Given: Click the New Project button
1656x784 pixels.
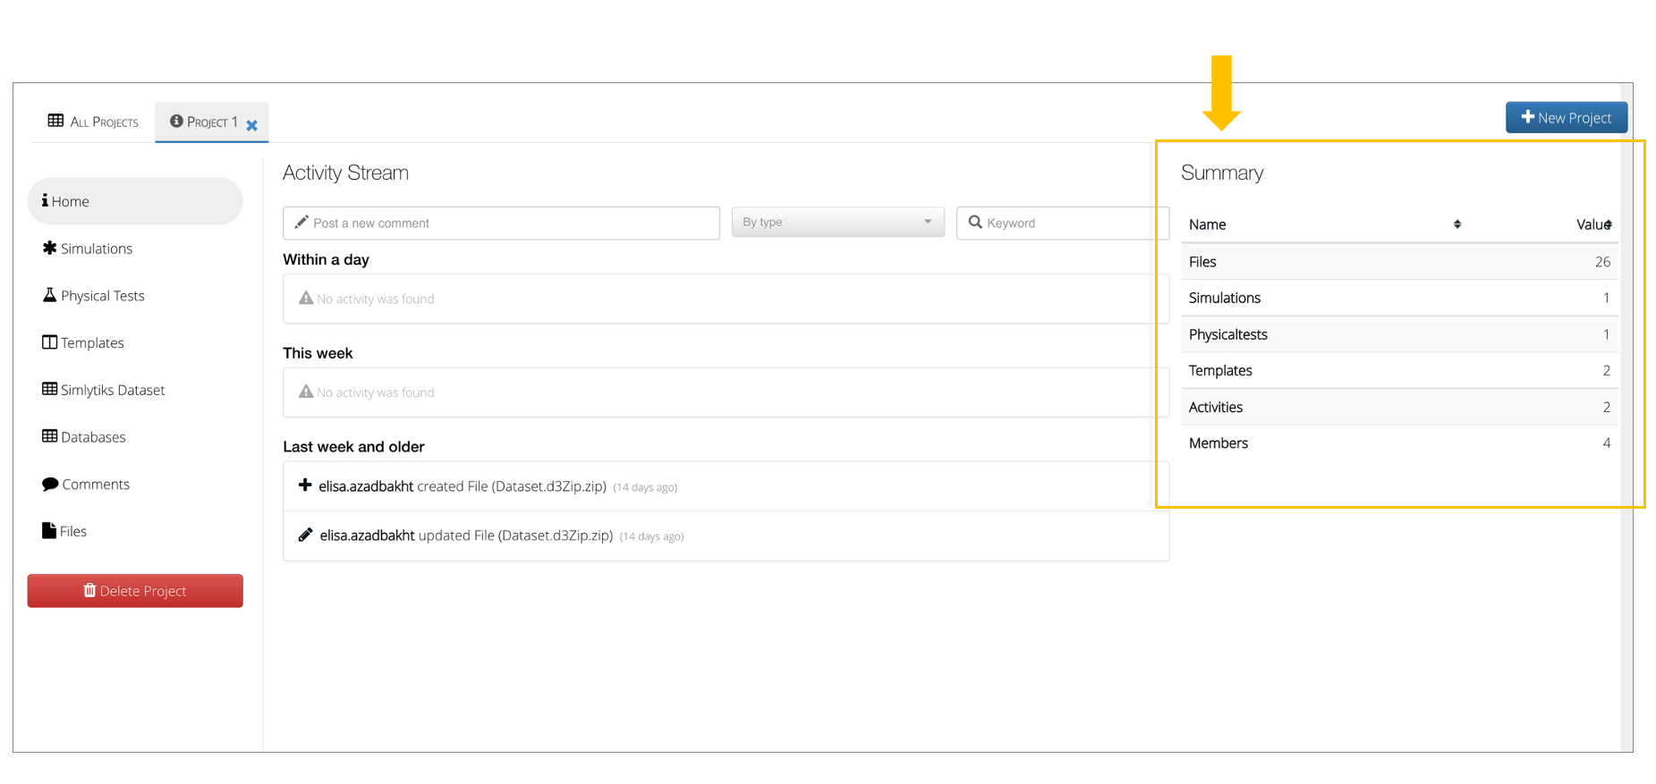Looking at the screenshot, I should point(1566,118).
